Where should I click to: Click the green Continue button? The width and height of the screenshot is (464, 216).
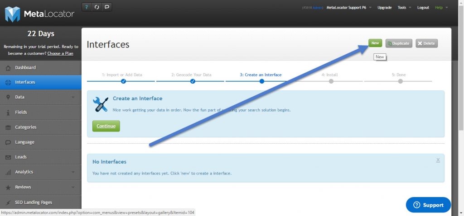coord(106,126)
